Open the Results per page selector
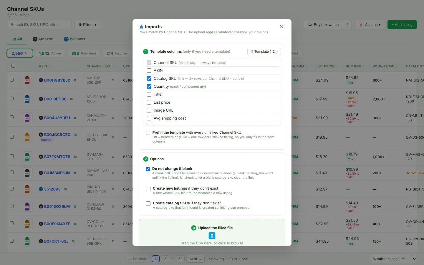The width and height of the screenshot is (424, 265). click(393, 259)
